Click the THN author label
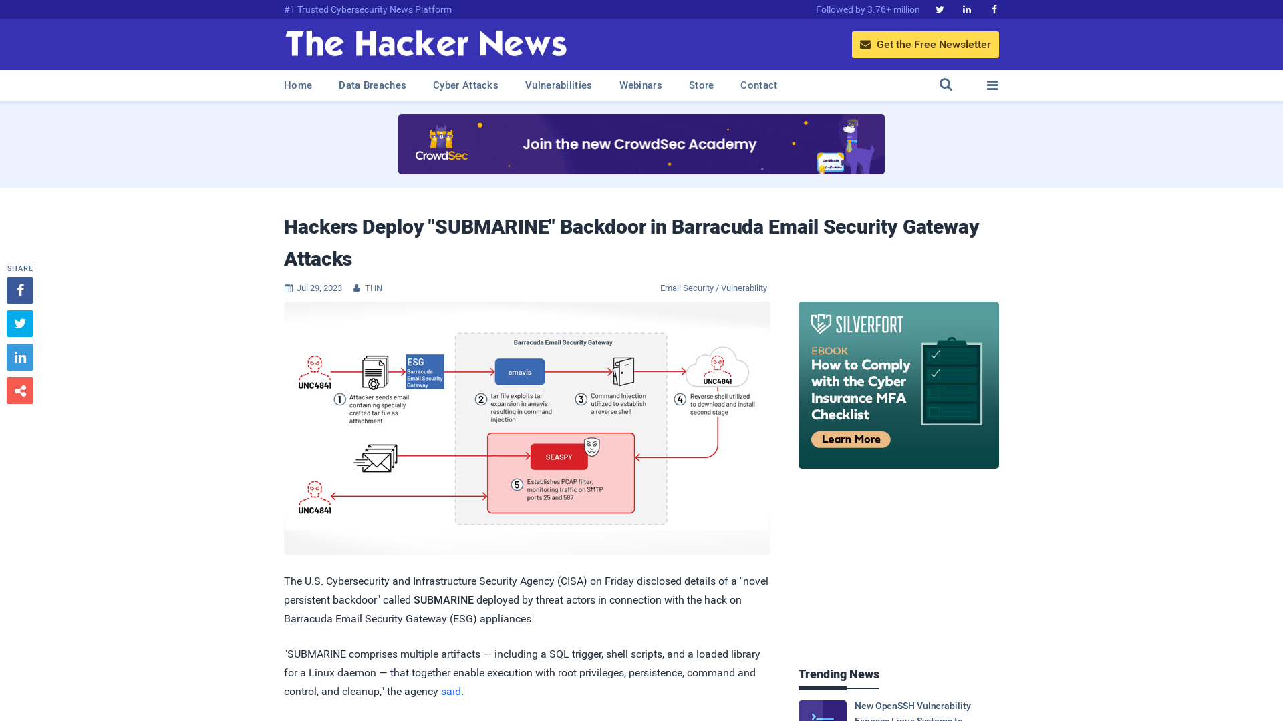The width and height of the screenshot is (1283, 721). click(x=373, y=288)
